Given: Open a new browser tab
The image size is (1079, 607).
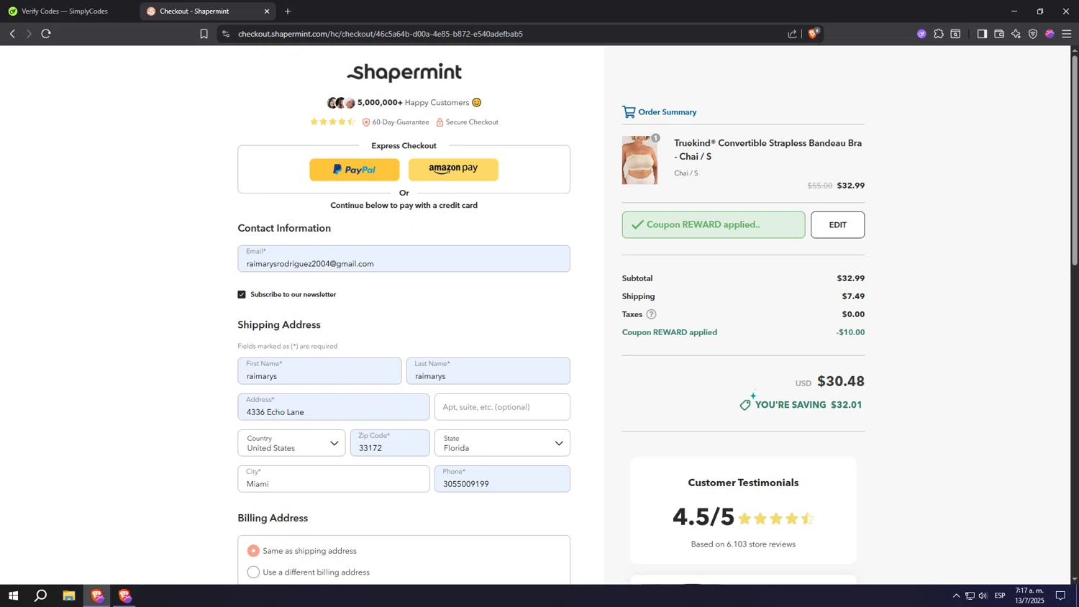Looking at the screenshot, I should pos(288,12).
